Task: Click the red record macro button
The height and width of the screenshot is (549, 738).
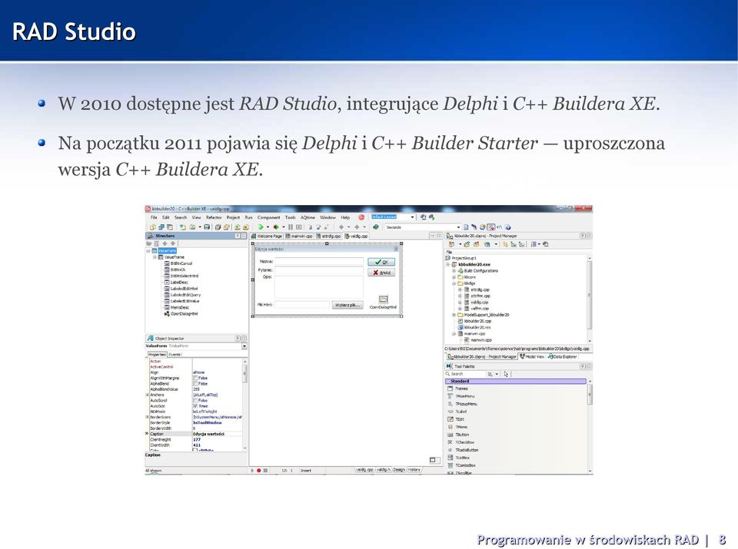Action: (x=258, y=470)
